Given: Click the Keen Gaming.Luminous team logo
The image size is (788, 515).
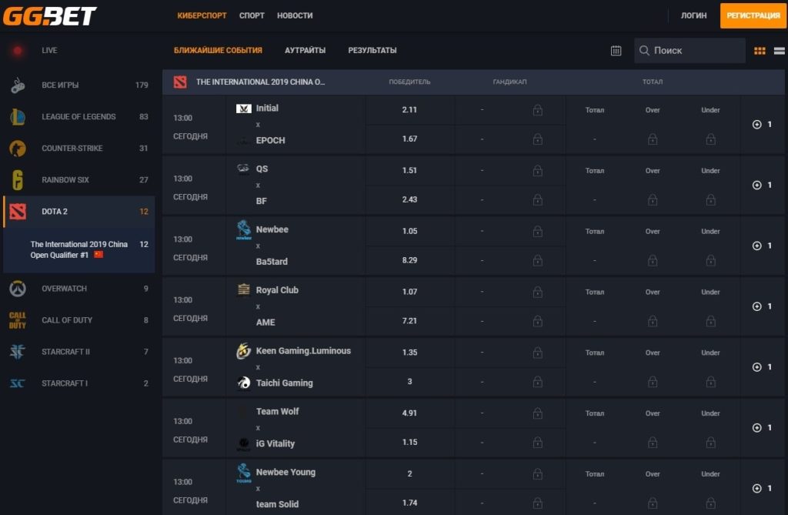Looking at the screenshot, I should click(x=244, y=350).
